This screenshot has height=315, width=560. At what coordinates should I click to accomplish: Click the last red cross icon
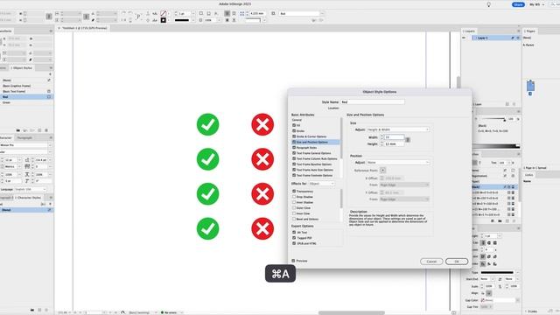click(x=262, y=228)
